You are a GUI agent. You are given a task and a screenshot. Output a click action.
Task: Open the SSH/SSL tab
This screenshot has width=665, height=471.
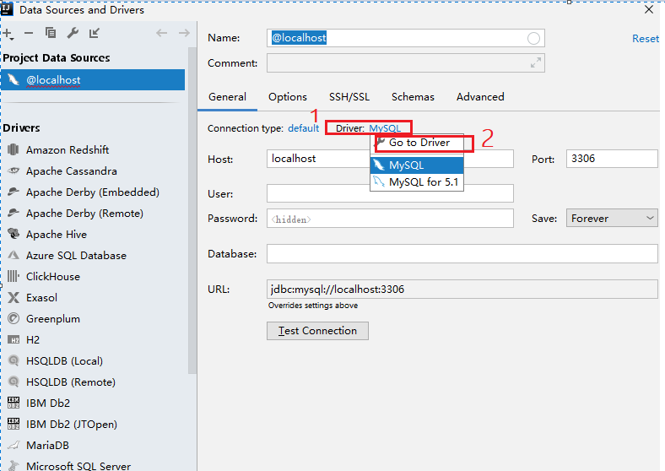349,97
